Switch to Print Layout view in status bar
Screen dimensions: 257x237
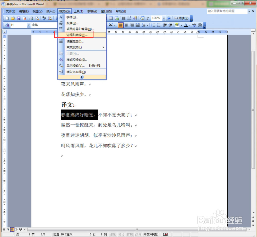(12, 230)
